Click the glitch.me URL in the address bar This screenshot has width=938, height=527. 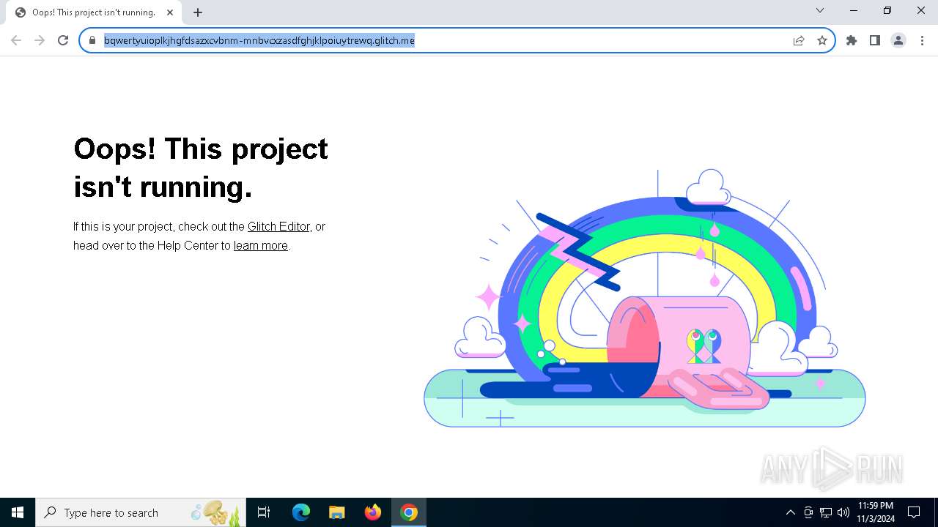259,40
